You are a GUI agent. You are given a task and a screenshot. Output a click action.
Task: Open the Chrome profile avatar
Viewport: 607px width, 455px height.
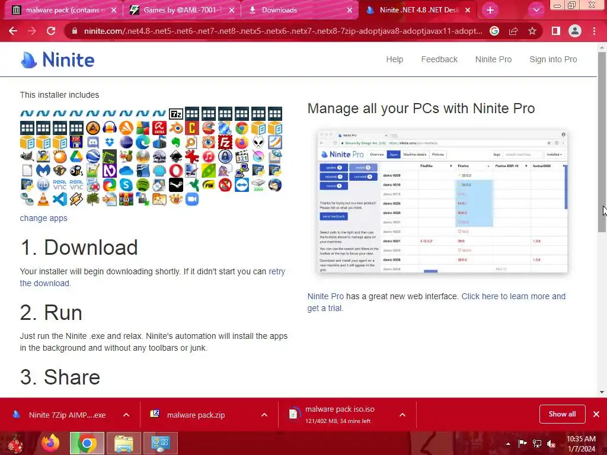(575, 31)
